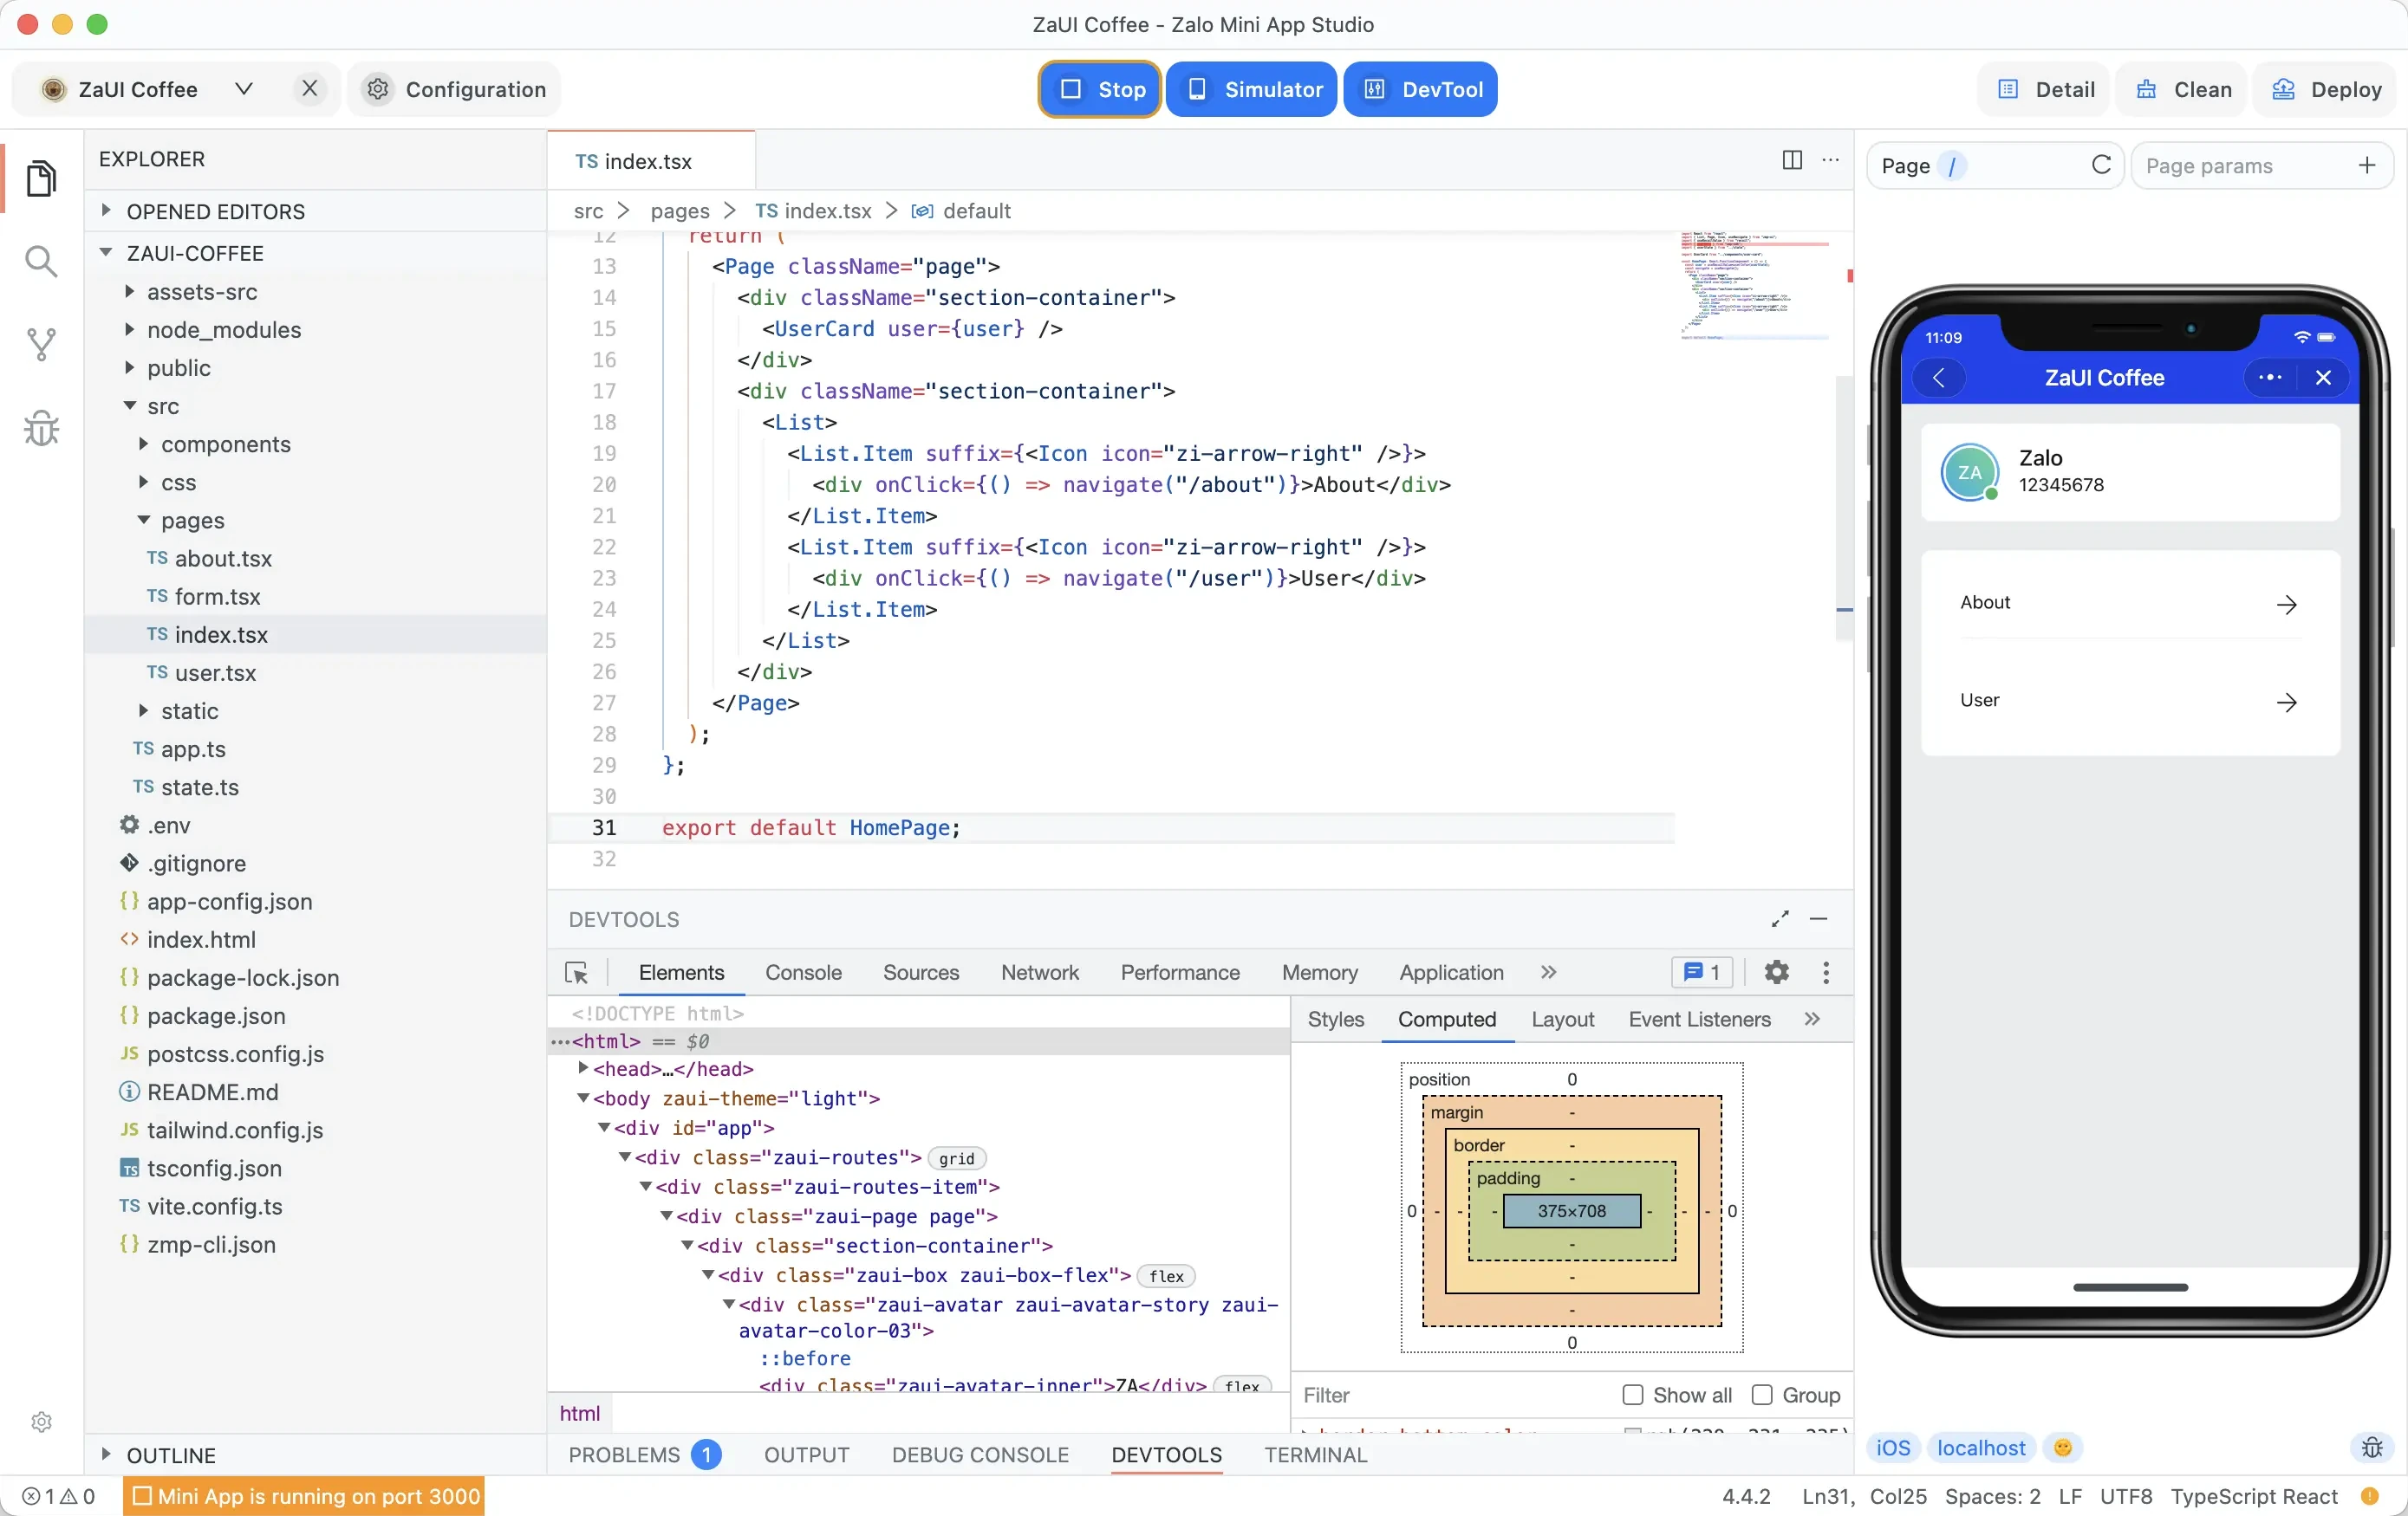Screen dimensions: 2408x1516
Task: Click the debug bug icon below simulator
Action: 2372,1447
